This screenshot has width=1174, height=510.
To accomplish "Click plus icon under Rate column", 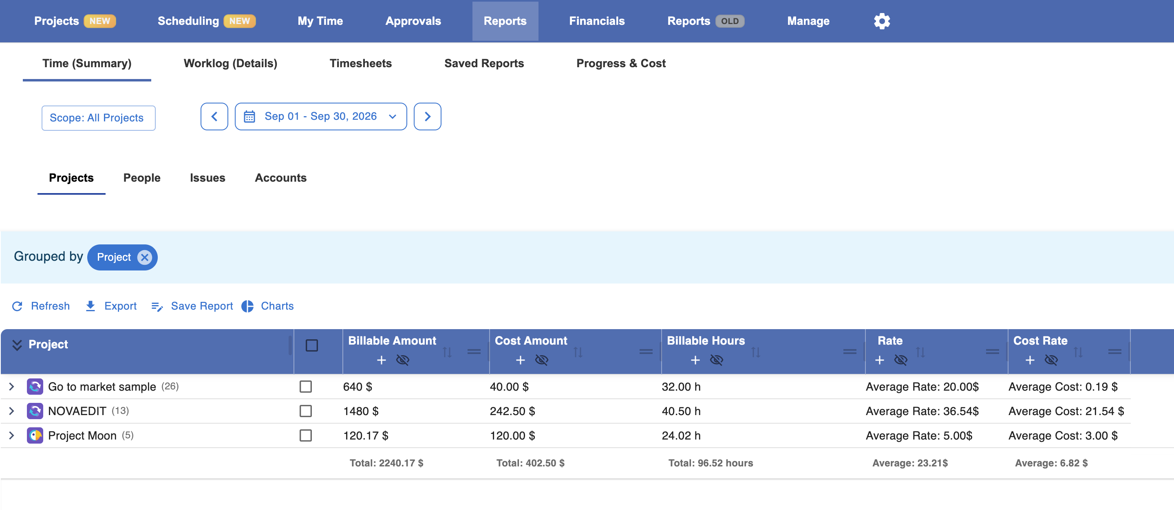I will (880, 360).
